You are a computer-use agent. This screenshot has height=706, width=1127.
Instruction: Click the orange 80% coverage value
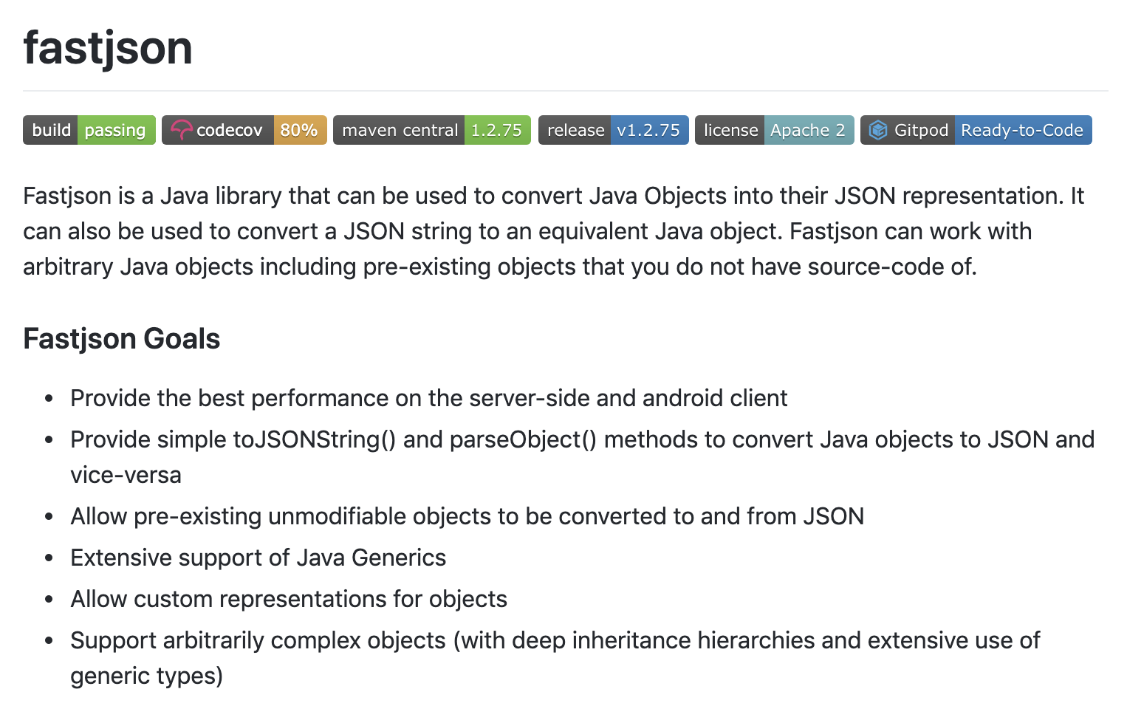(299, 131)
